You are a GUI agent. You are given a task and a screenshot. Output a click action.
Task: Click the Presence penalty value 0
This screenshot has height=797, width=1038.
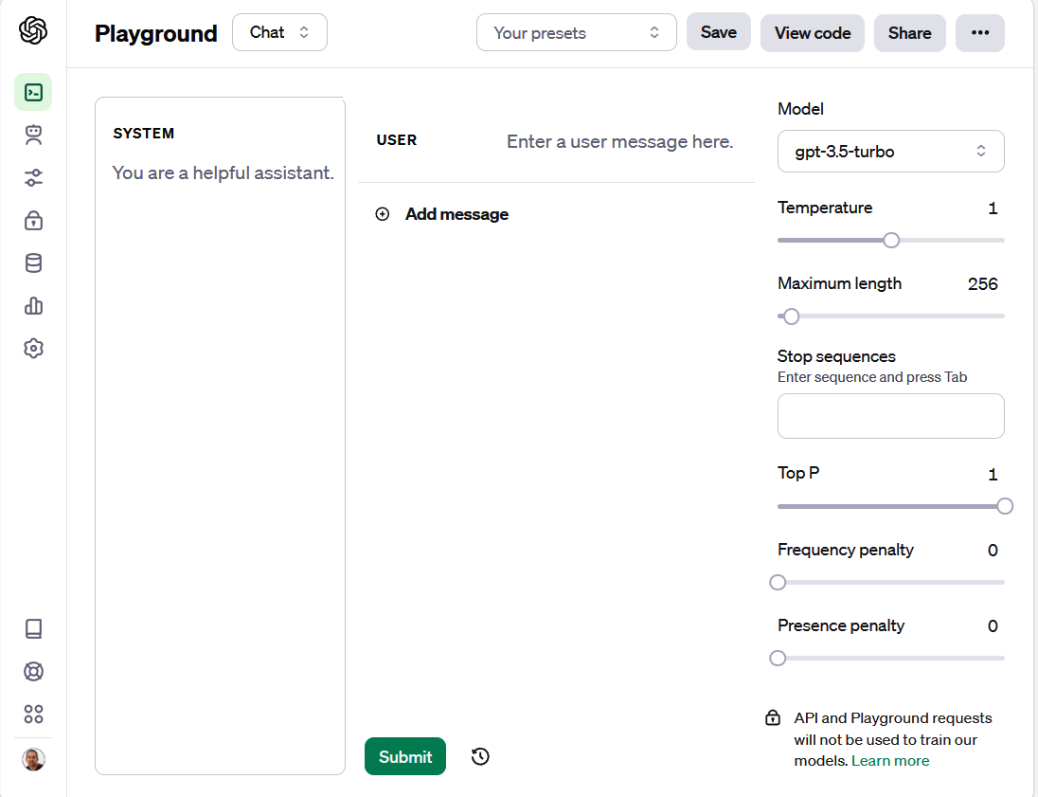993,626
